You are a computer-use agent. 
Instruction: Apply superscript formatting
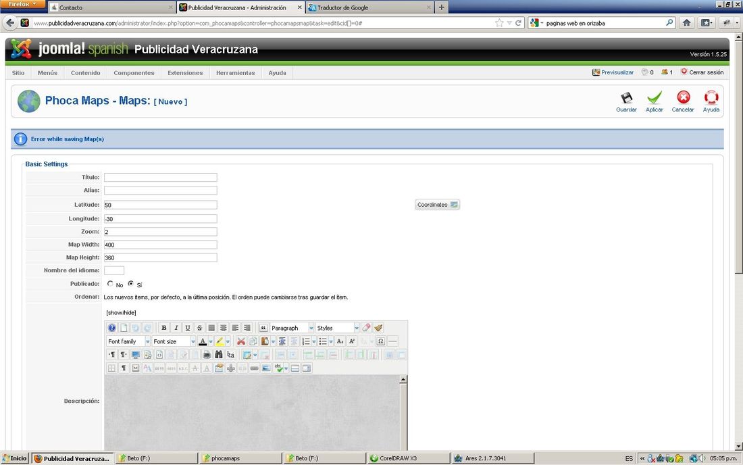pos(352,341)
